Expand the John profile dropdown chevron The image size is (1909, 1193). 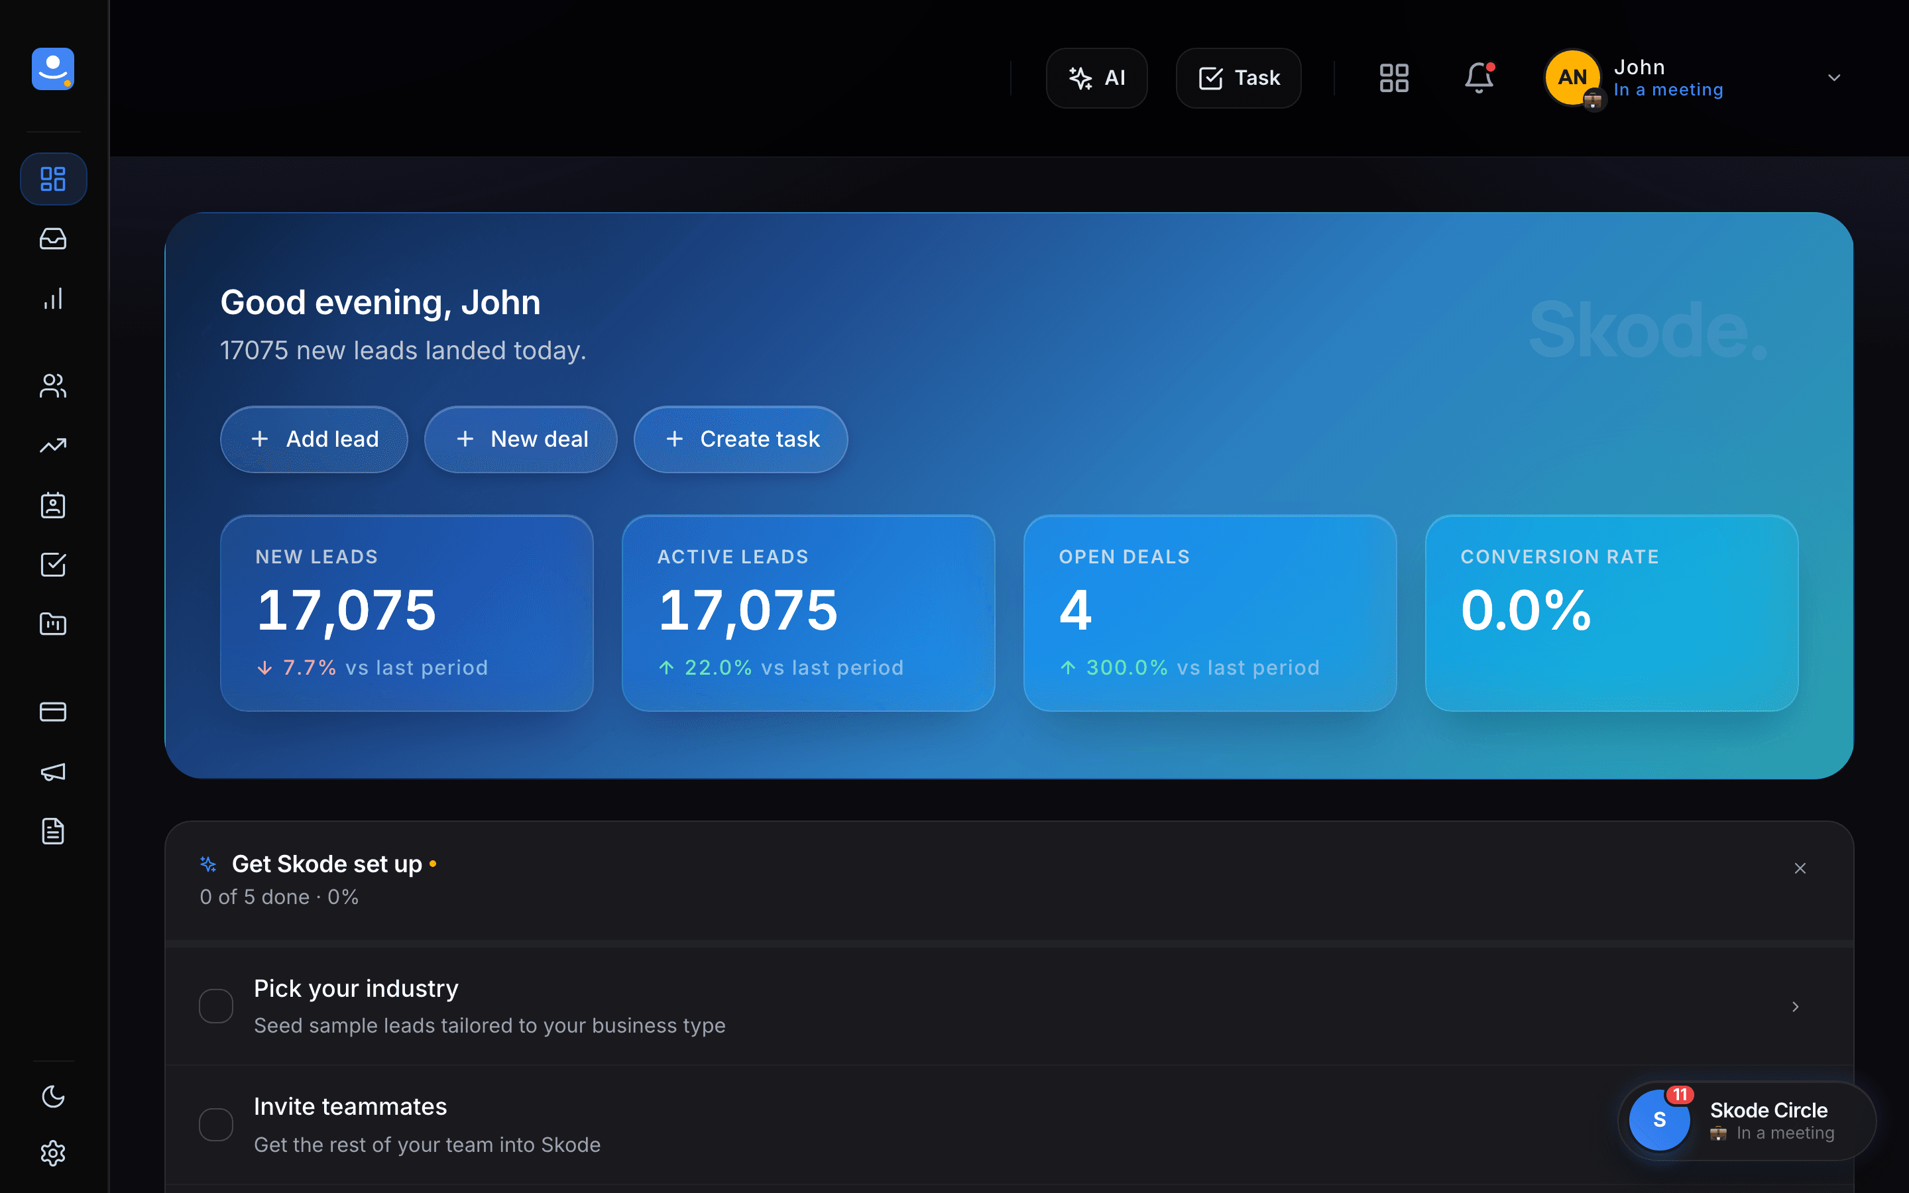(x=1834, y=78)
